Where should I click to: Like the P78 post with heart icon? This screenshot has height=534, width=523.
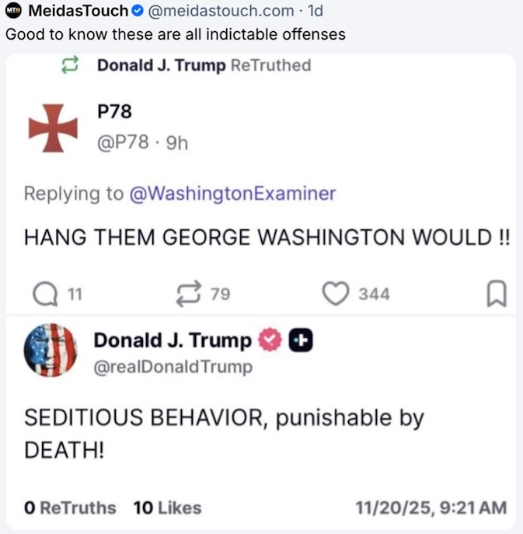coord(336,293)
